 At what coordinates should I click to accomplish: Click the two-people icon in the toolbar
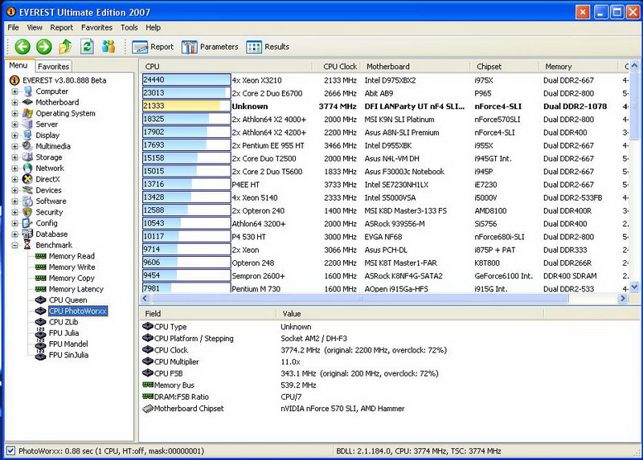(x=109, y=47)
